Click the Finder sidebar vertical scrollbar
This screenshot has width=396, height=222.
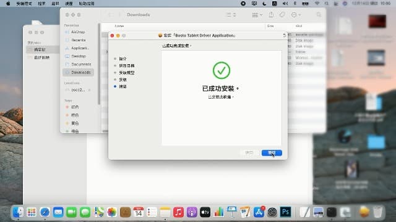pos(99,64)
